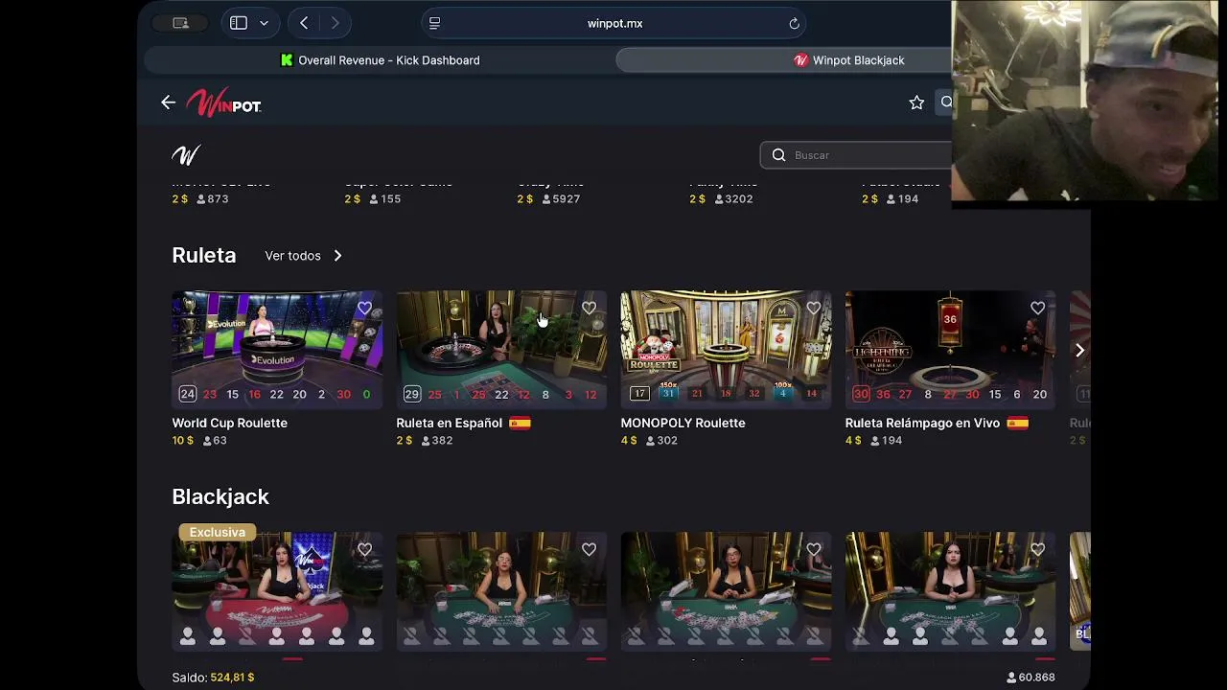Click the Ruleta section heading
Screen dimensions: 1227x690
[x=203, y=255]
